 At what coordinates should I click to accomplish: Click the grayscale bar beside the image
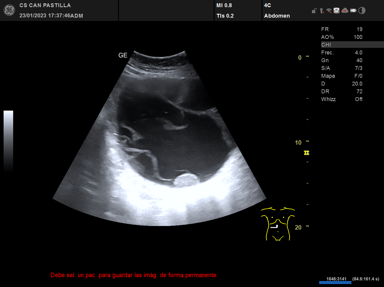8,141
